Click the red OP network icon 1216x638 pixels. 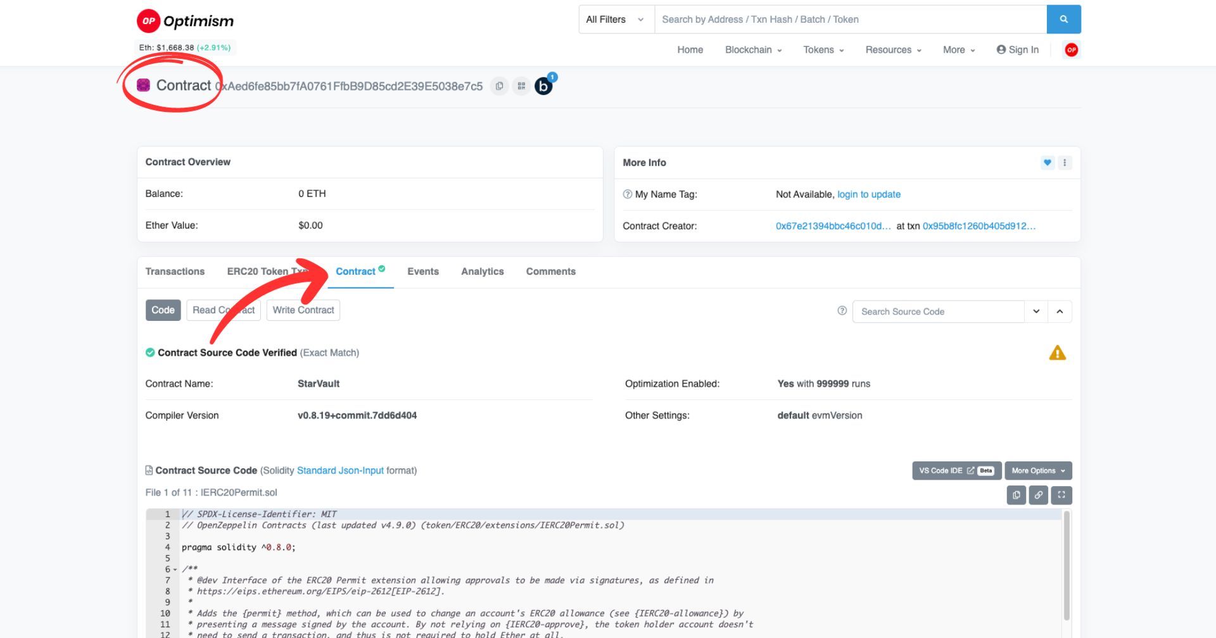(1071, 50)
